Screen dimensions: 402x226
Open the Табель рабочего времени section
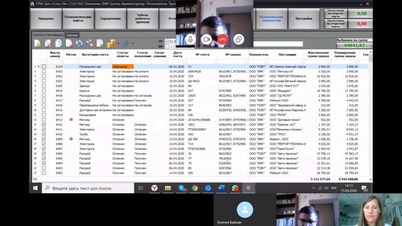coord(143,18)
